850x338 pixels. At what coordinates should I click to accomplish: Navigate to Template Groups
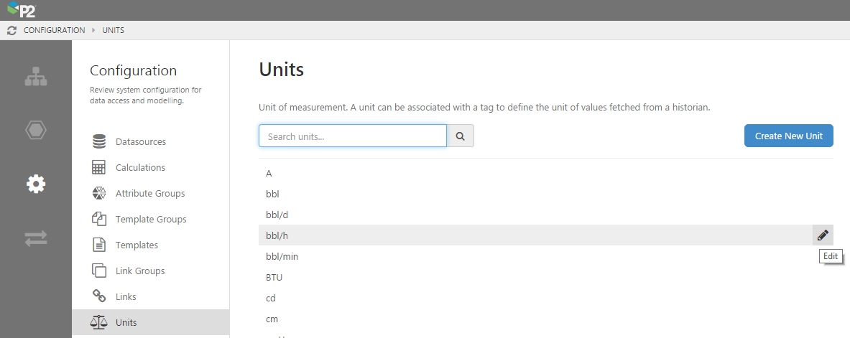point(150,220)
